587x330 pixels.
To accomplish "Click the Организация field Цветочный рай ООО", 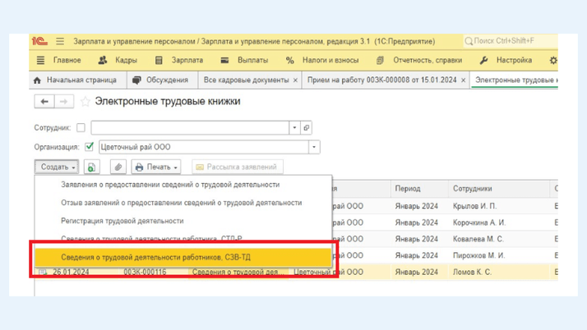I will 204,147.
